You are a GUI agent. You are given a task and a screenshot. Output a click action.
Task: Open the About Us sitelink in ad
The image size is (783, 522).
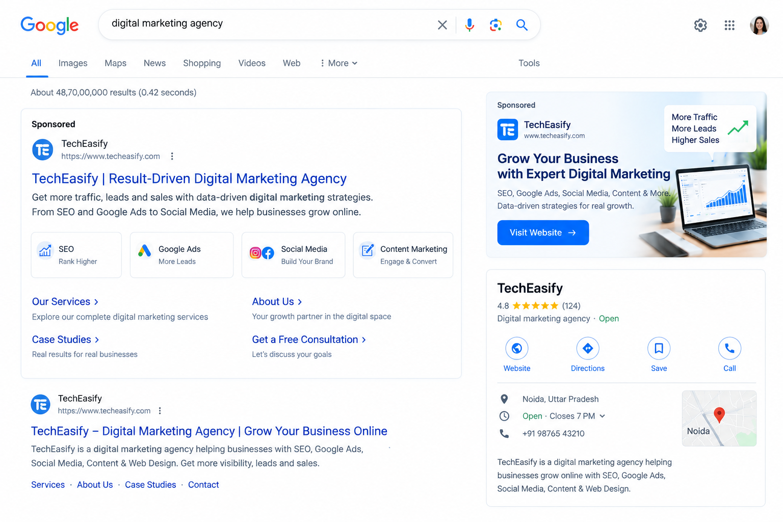coord(277,302)
